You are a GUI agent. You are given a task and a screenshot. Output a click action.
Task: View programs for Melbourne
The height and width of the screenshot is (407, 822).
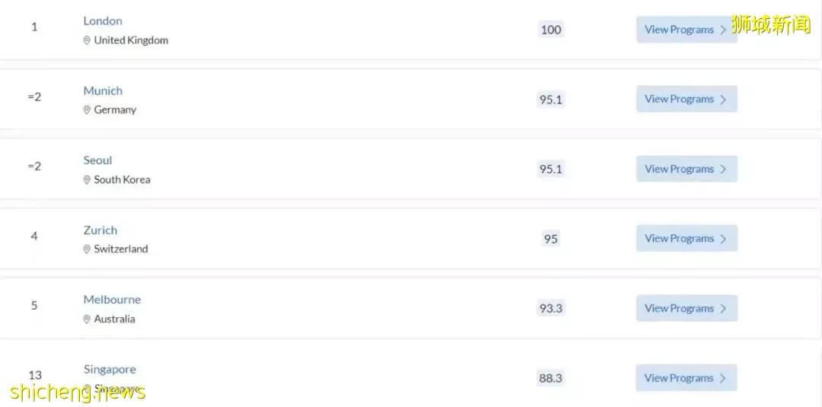click(687, 308)
